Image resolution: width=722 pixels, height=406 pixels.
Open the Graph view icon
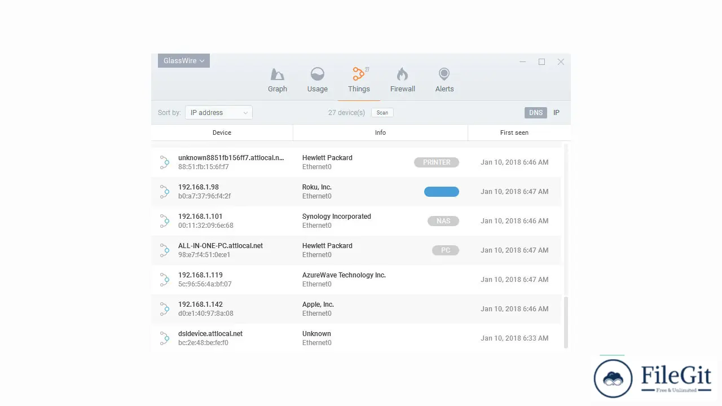(x=277, y=74)
